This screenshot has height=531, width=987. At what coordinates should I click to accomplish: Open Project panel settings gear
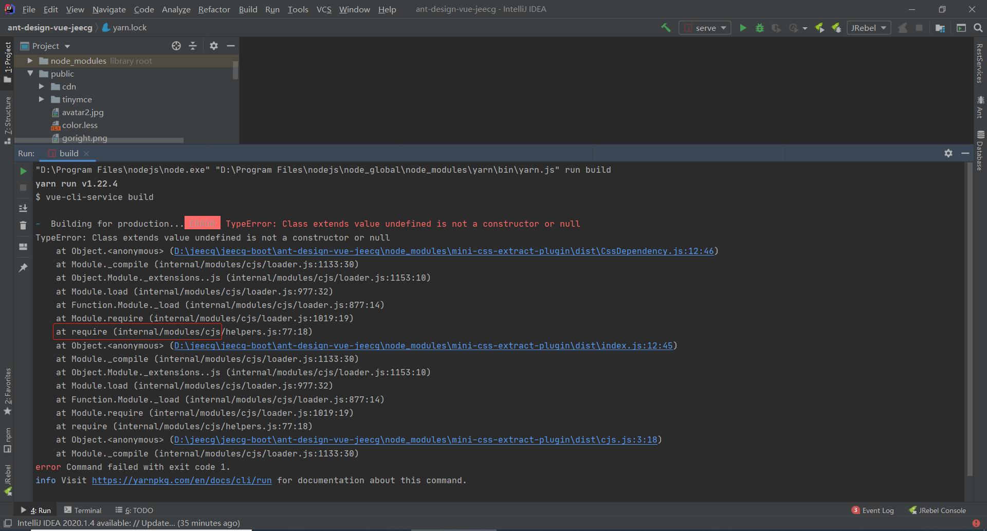pos(214,46)
